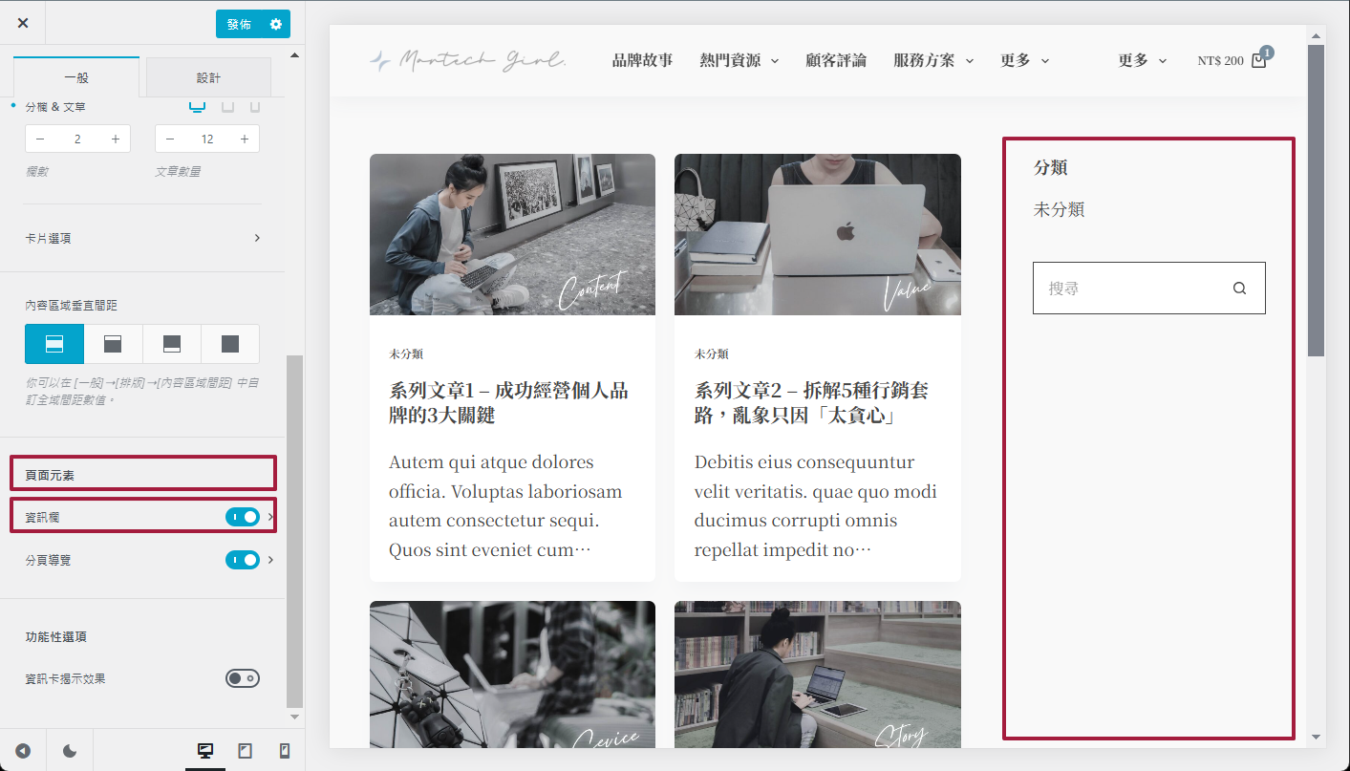Expand 分頁導覽 settings chevron
This screenshot has height=771, width=1350.
click(271, 560)
